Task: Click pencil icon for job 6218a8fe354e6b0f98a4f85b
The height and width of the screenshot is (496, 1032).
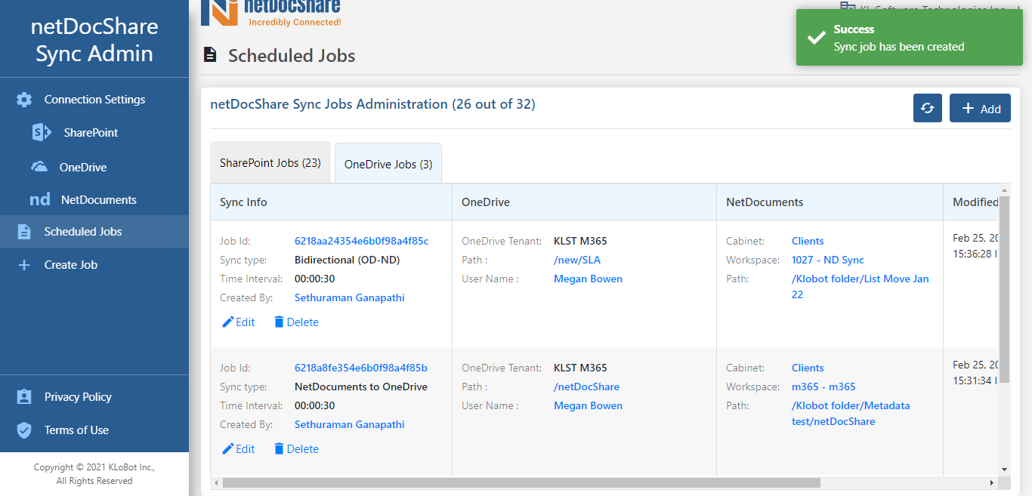Action: pos(228,449)
